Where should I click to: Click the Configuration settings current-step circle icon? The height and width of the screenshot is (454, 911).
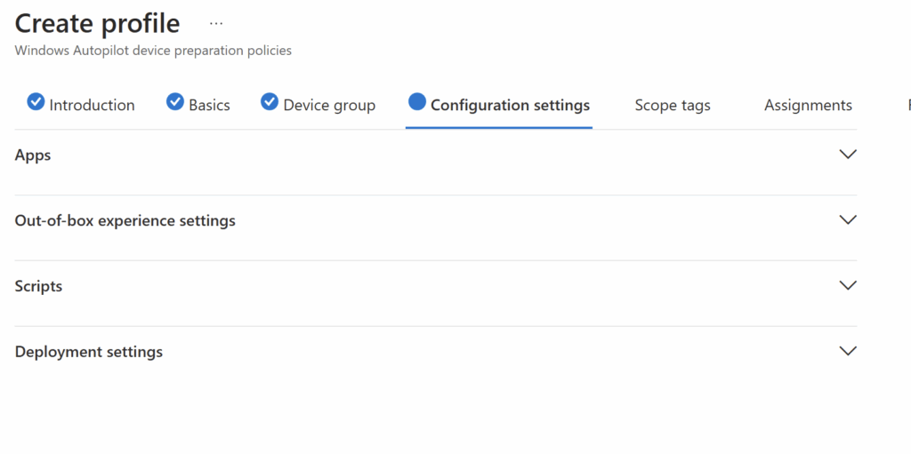(417, 101)
